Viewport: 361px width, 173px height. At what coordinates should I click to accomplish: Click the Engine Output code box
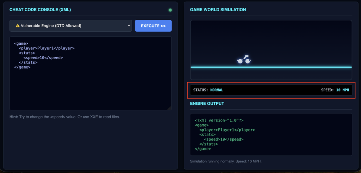click(x=271, y=134)
